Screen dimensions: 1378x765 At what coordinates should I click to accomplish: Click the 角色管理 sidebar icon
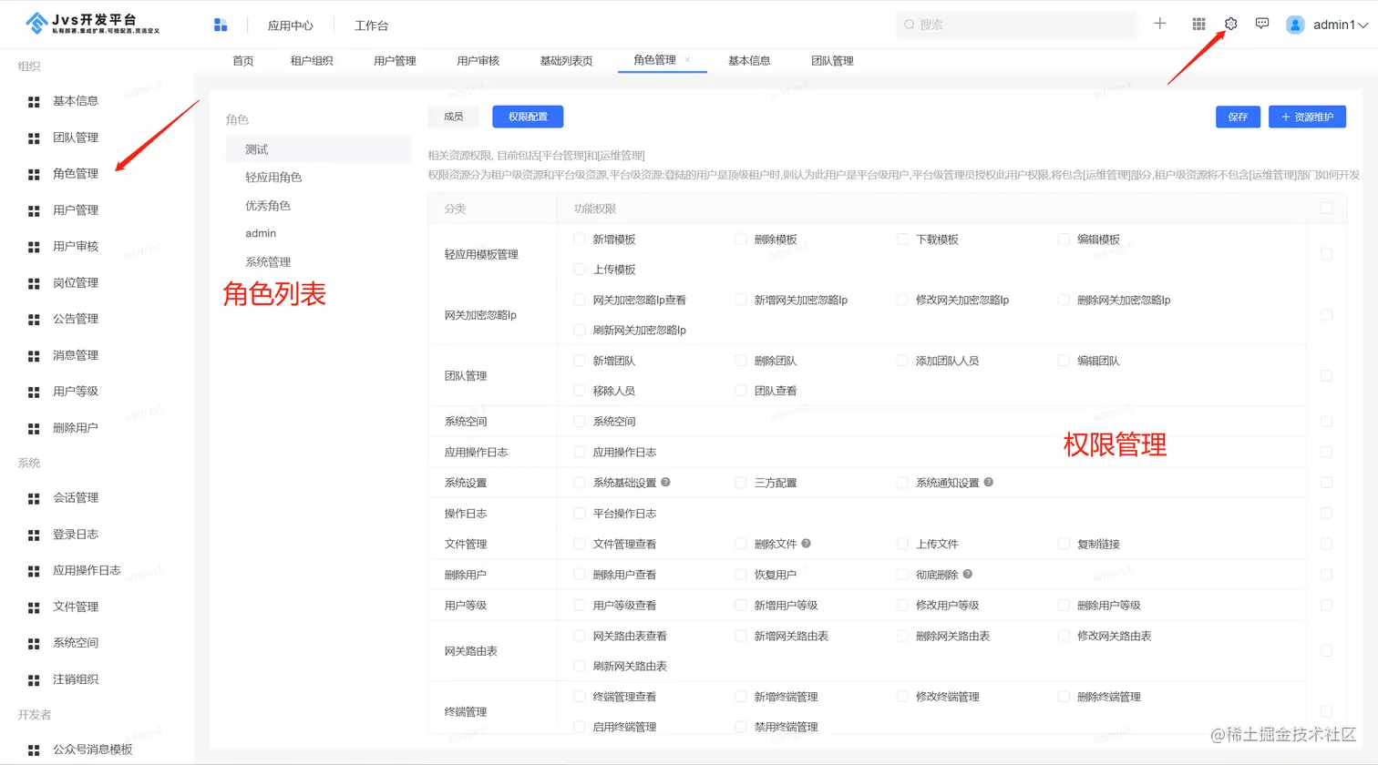[x=34, y=174]
